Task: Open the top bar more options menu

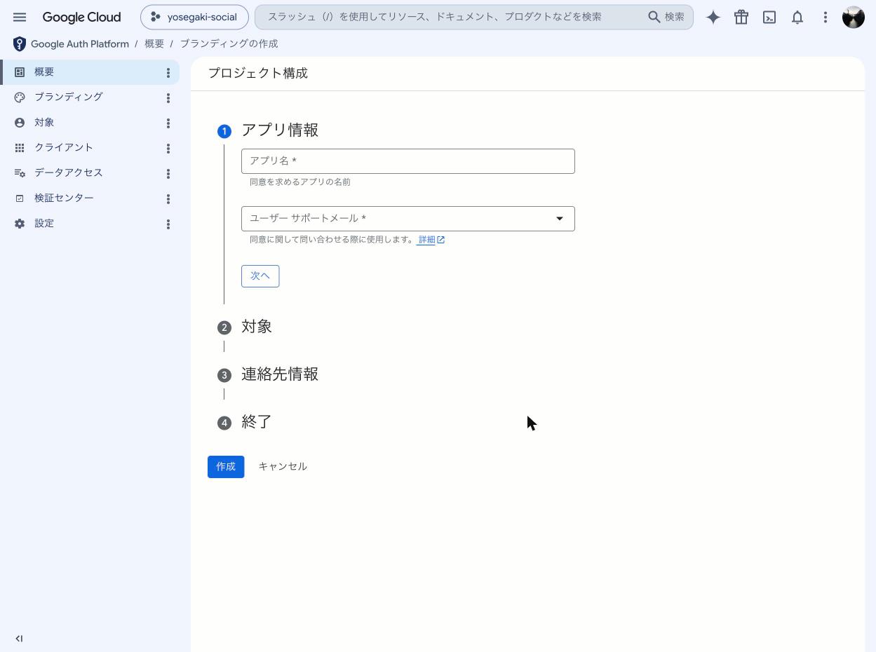Action: point(826,18)
